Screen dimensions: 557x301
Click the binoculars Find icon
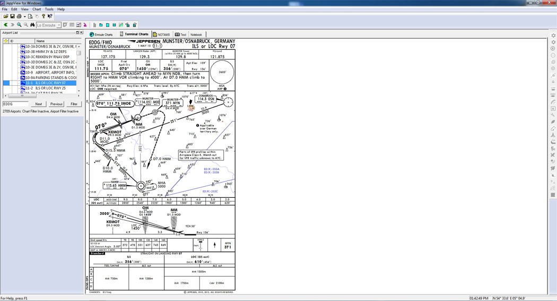(32, 25)
